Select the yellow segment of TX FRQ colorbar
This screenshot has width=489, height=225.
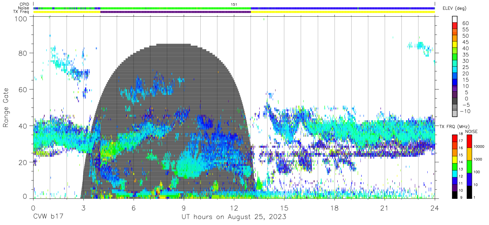point(454,160)
